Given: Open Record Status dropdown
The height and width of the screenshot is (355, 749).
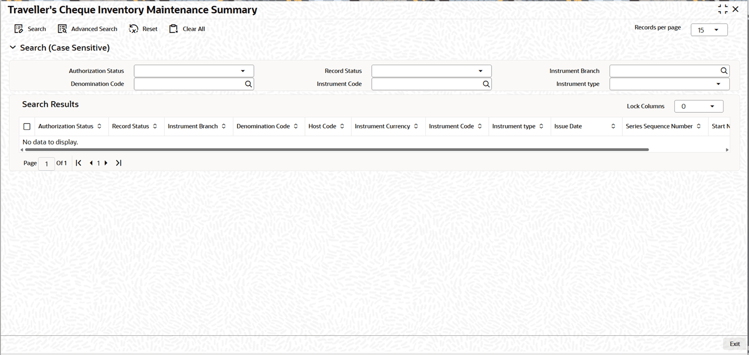Looking at the screenshot, I should 432,71.
